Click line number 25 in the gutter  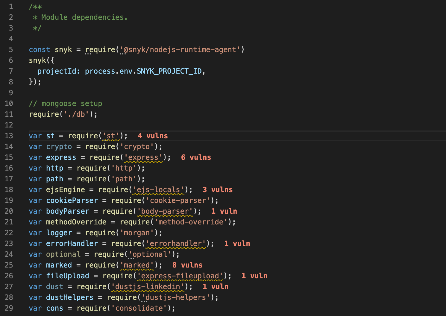[x=9, y=265]
